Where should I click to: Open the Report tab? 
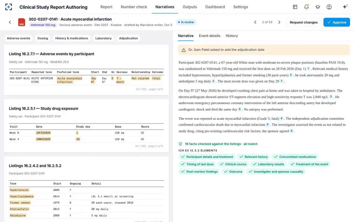pyautogui.click(x=106, y=7)
